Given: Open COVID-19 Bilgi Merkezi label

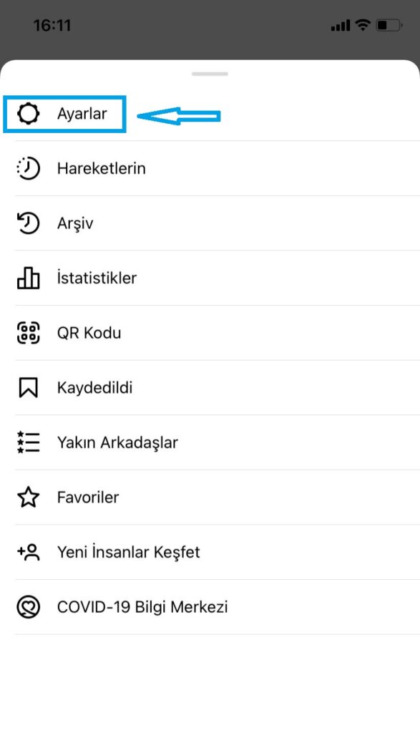Looking at the screenshot, I should pyautogui.click(x=142, y=607).
